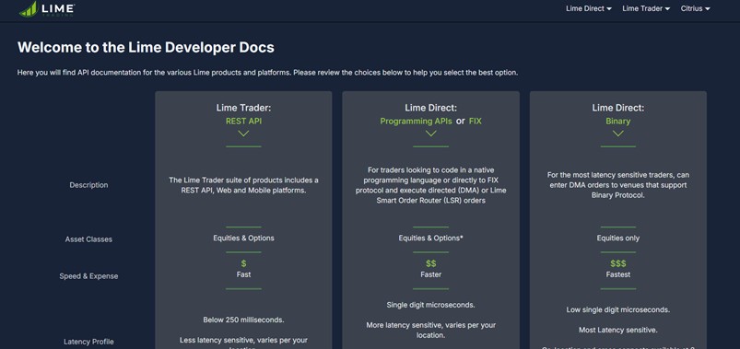740x349 pixels.
Task: Click 'Single digit microseconds.' text
Action: point(431,305)
